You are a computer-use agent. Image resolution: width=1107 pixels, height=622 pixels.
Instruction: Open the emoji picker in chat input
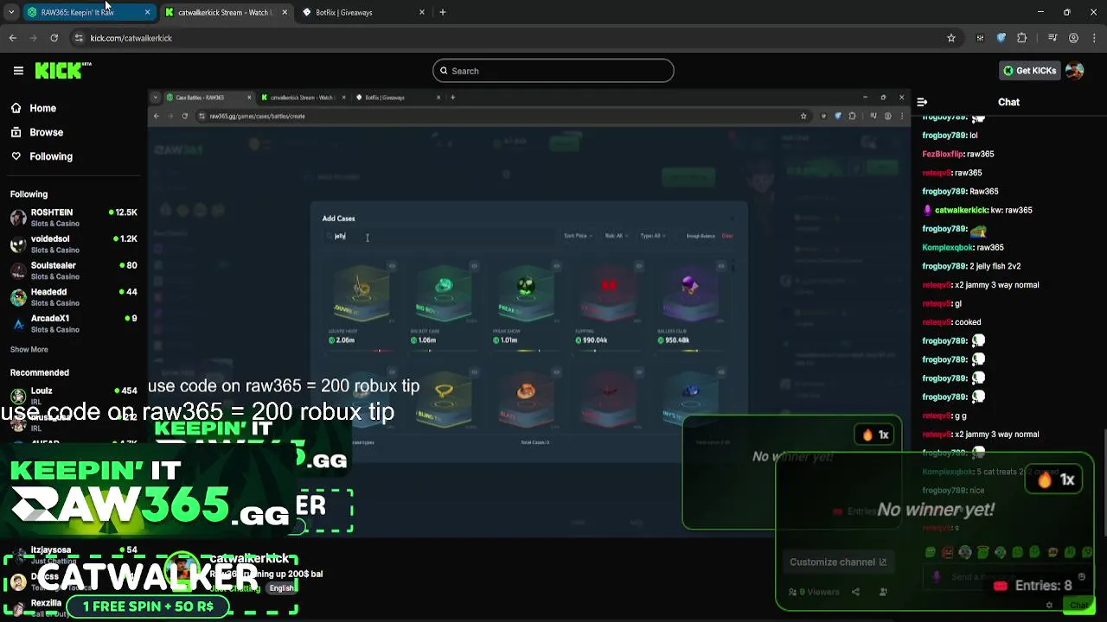[1081, 577]
